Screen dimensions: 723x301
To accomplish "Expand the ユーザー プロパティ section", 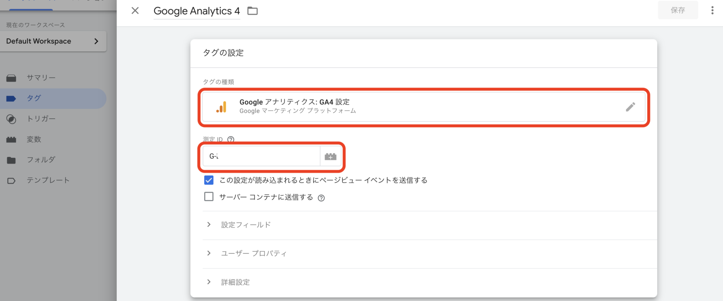I will (430, 254).
